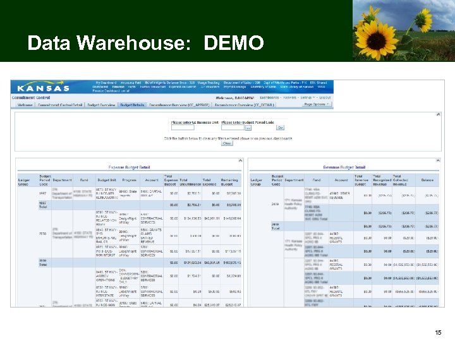The height and width of the screenshot is (341, 455).
Task: Open the Accounts Paid dashboard link
Action: point(131,83)
